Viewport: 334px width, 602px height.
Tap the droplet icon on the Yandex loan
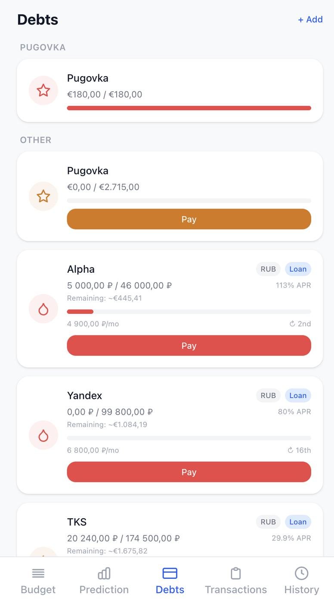(43, 435)
